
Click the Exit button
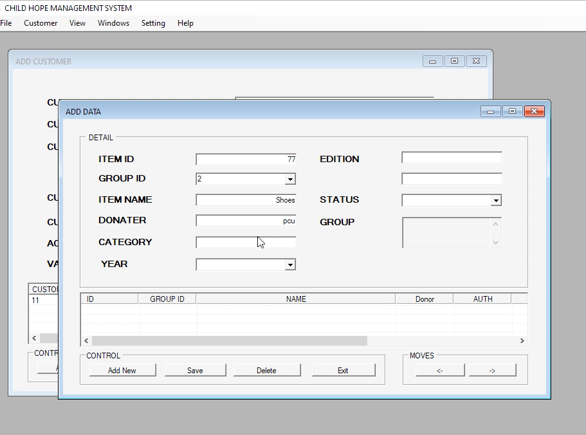(343, 371)
